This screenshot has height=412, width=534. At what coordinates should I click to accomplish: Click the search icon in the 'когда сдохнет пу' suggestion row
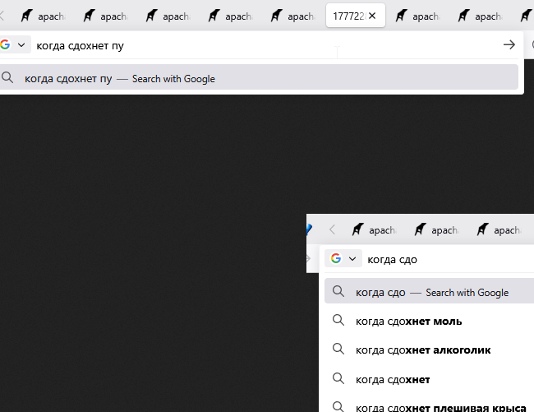pyautogui.click(x=8, y=78)
